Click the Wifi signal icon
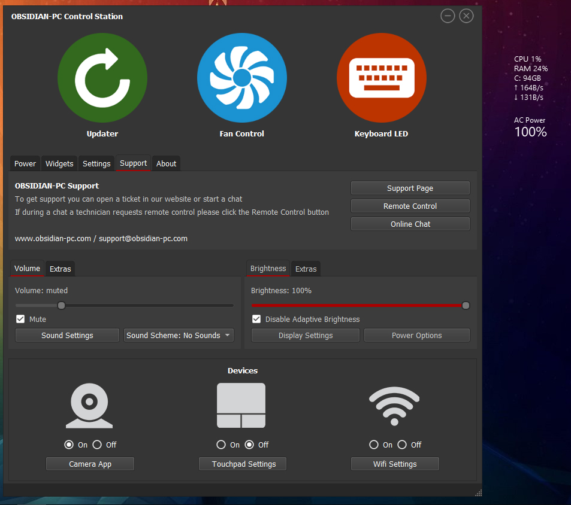Image resolution: width=571 pixels, height=505 pixels. (x=394, y=406)
